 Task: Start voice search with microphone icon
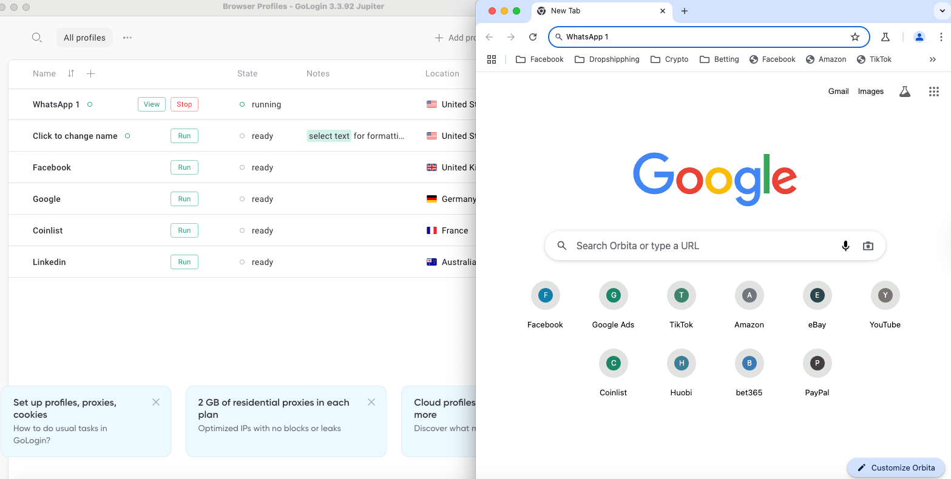point(845,246)
